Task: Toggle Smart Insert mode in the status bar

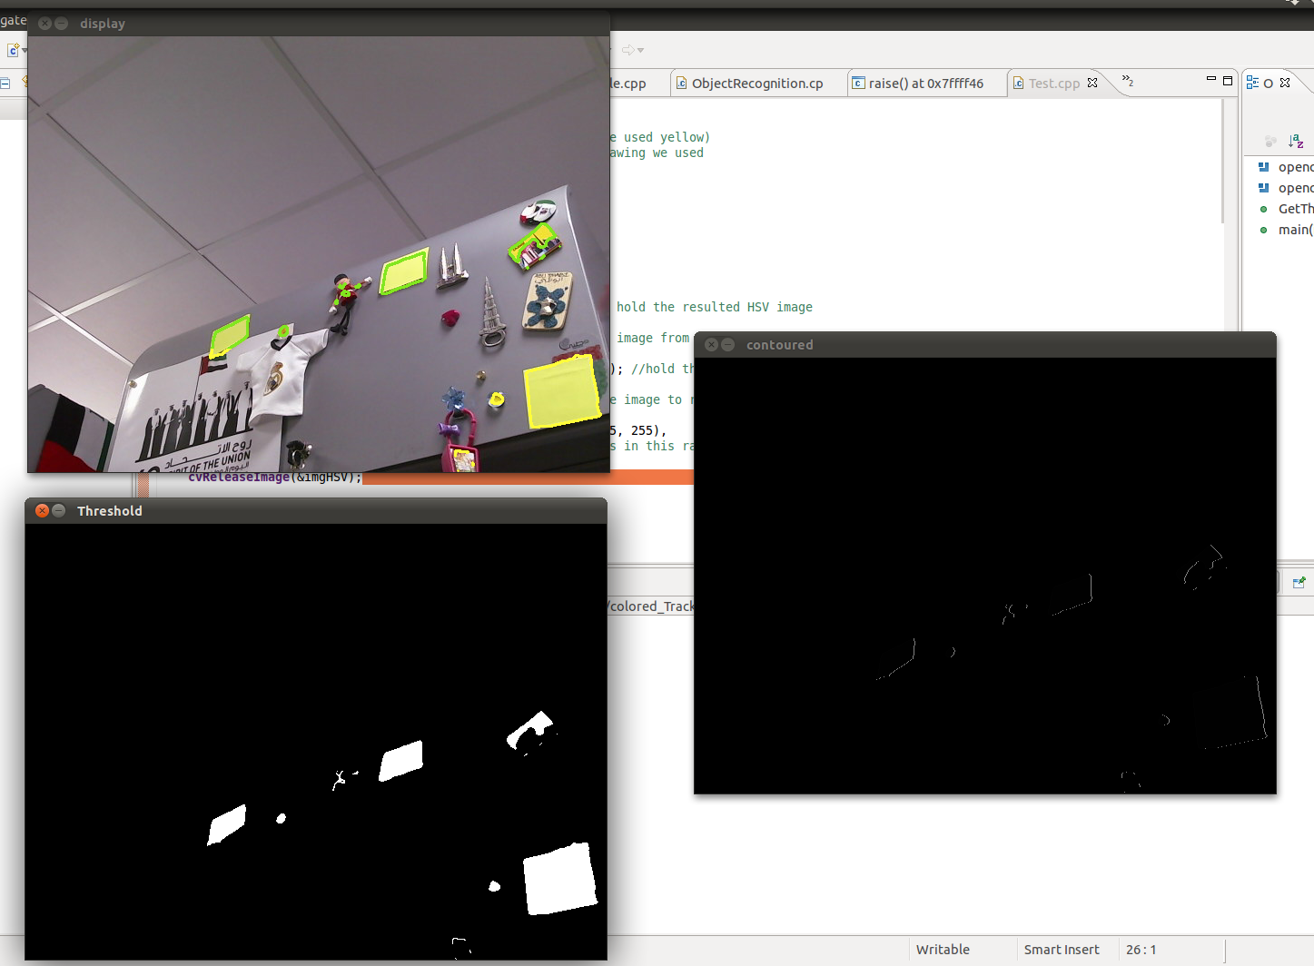Action: [1062, 949]
